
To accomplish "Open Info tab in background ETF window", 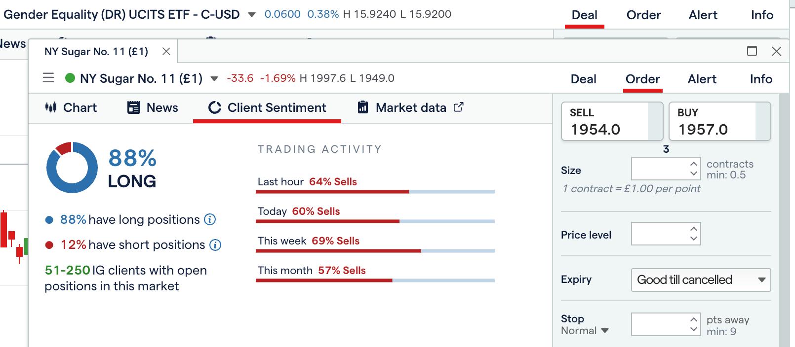I will (x=762, y=15).
